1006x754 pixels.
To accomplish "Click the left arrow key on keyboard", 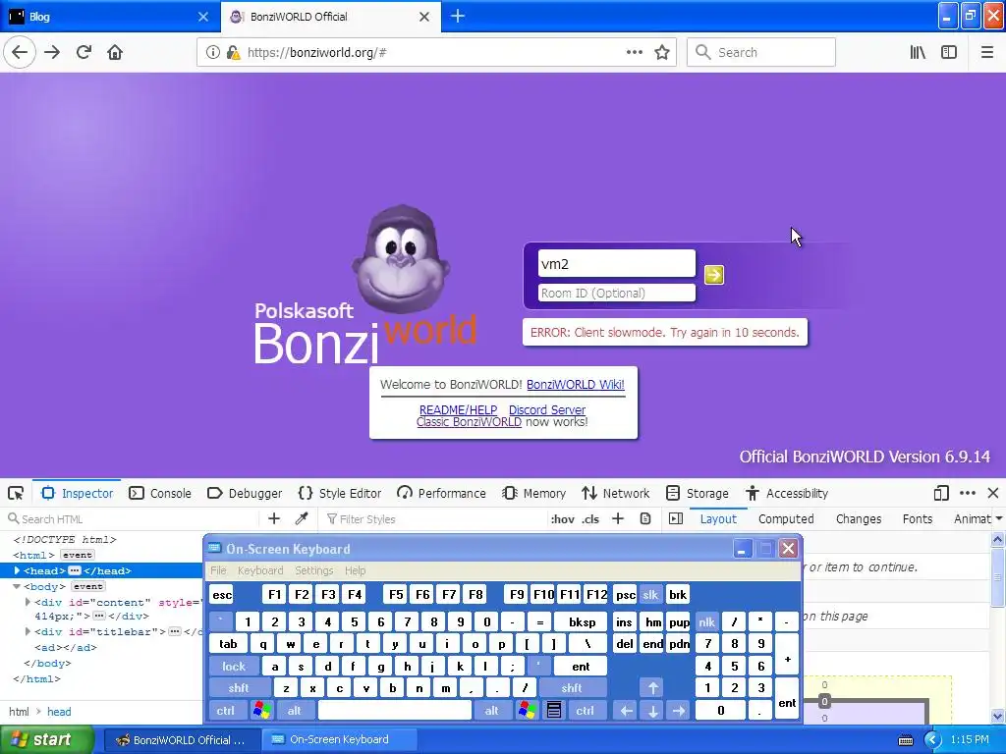I will click(x=627, y=711).
